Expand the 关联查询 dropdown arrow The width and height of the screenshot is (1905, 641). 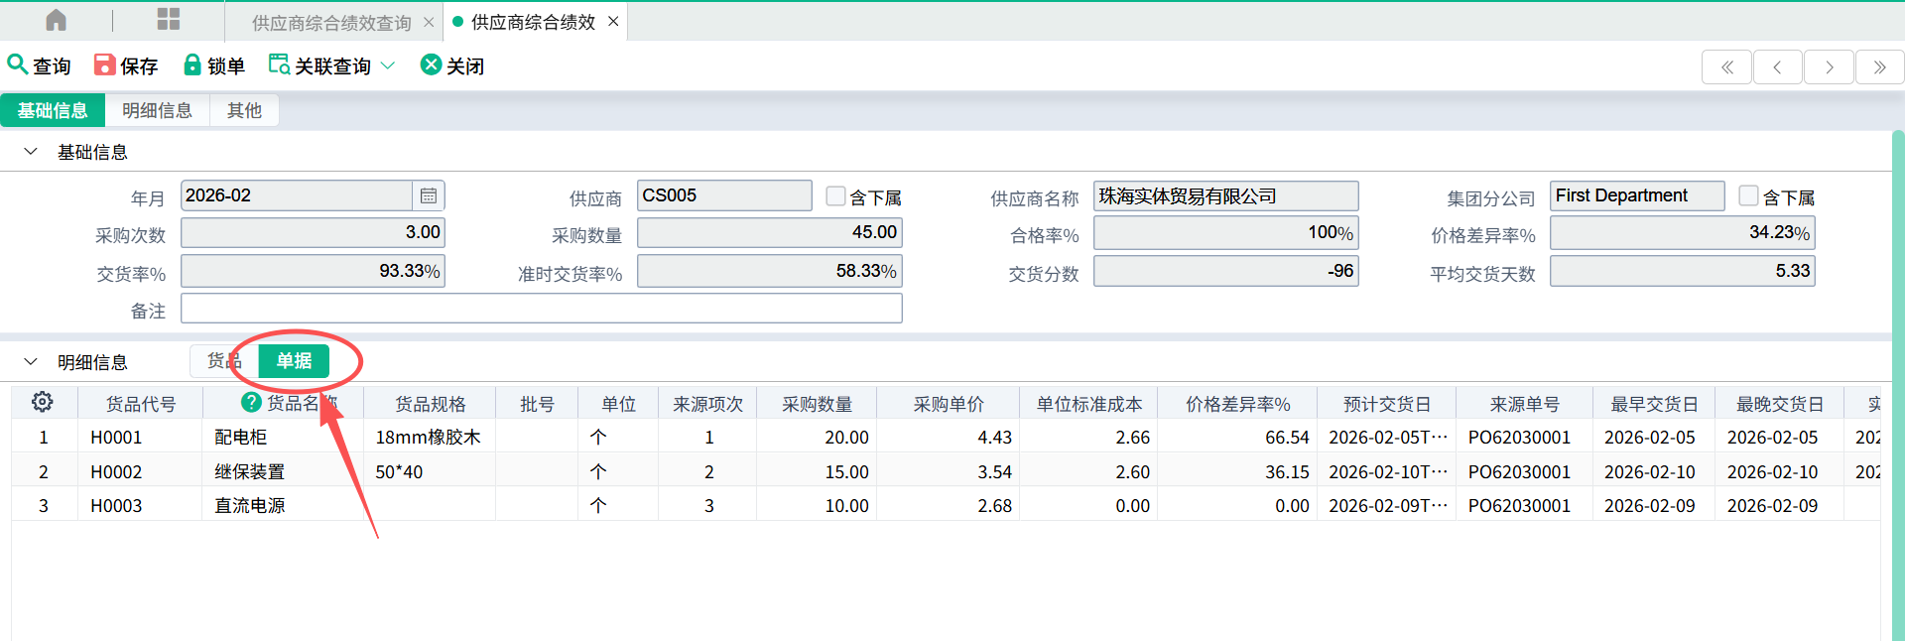point(388,65)
